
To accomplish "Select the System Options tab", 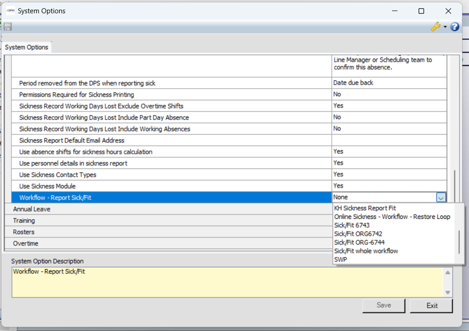I will (27, 47).
